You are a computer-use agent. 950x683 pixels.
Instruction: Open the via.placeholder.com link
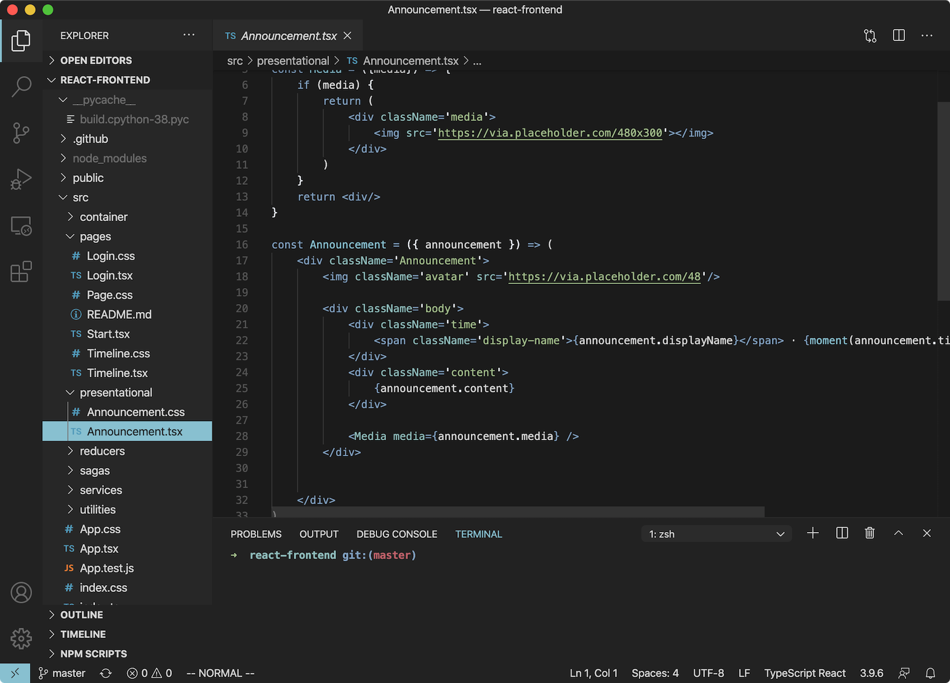(549, 133)
